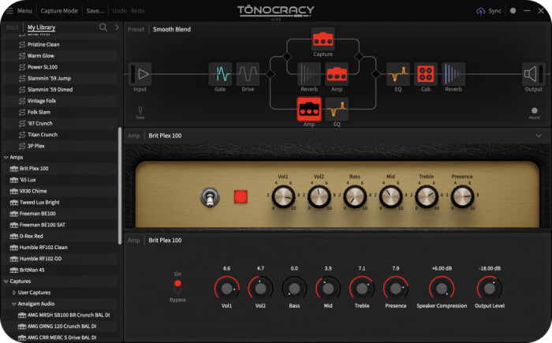Image resolution: width=552 pixels, height=343 pixels.
Task: Open the Tuner
Action: 140,112
